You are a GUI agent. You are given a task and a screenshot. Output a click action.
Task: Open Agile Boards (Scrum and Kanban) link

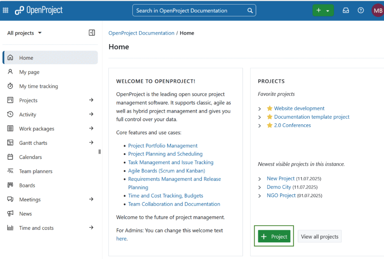point(166,171)
